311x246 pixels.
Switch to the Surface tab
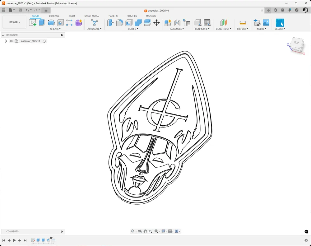point(54,16)
